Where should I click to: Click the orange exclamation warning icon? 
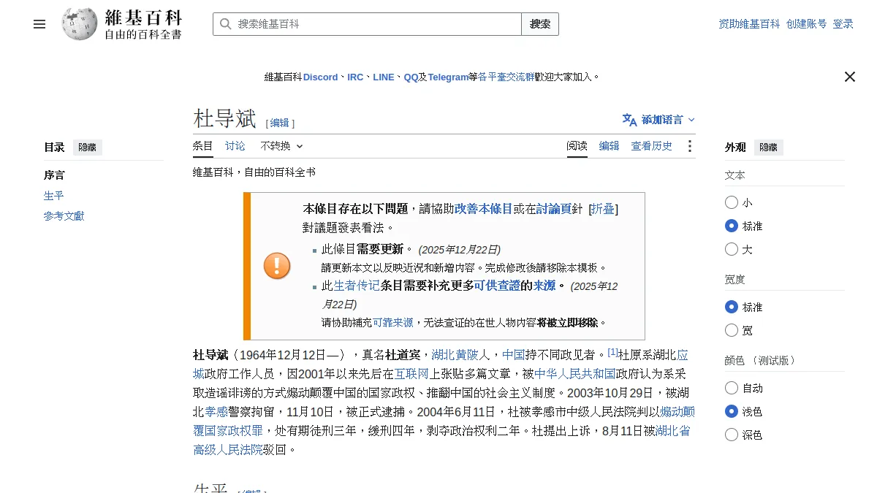point(277,266)
